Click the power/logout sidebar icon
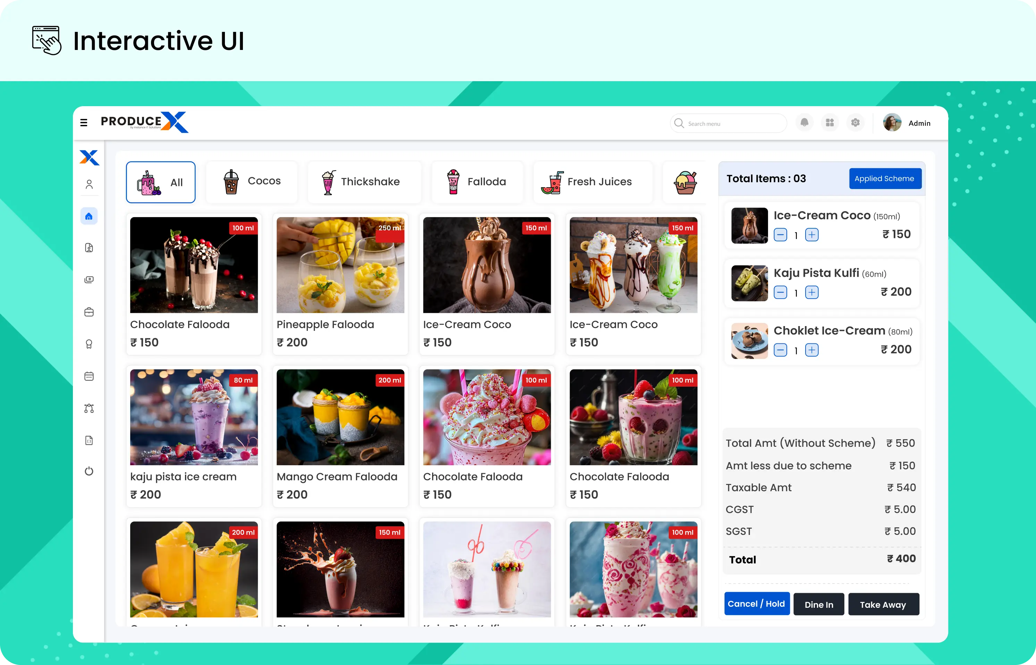This screenshot has width=1036, height=665. pos(89,471)
